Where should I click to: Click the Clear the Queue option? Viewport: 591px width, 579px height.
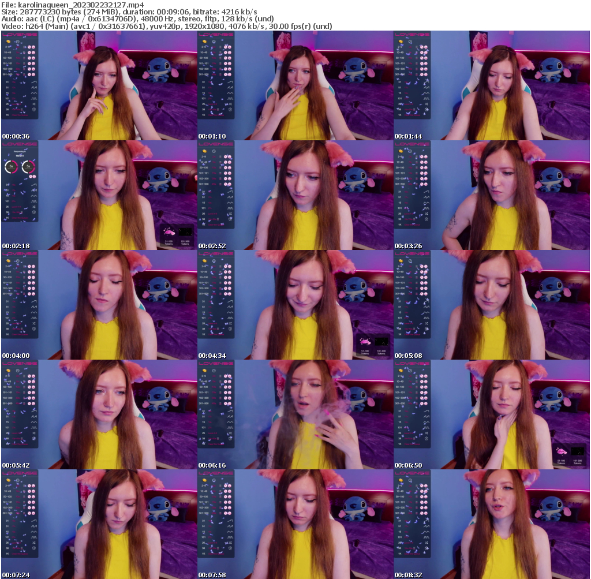[x=18, y=114]
